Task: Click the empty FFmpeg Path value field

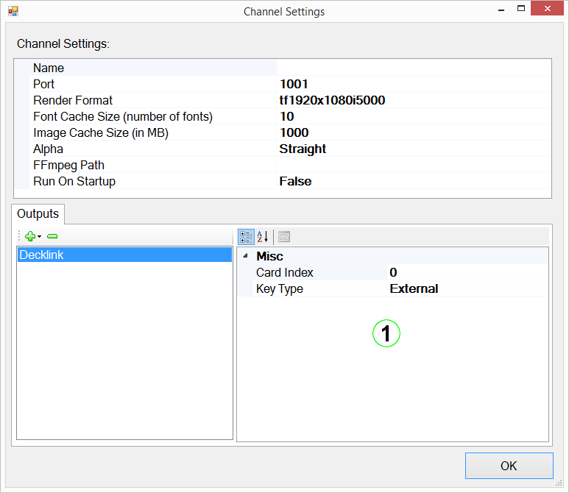Action: tap(412, 165)
